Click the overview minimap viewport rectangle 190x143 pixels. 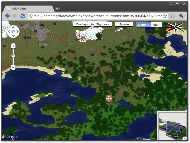(173, 127)
